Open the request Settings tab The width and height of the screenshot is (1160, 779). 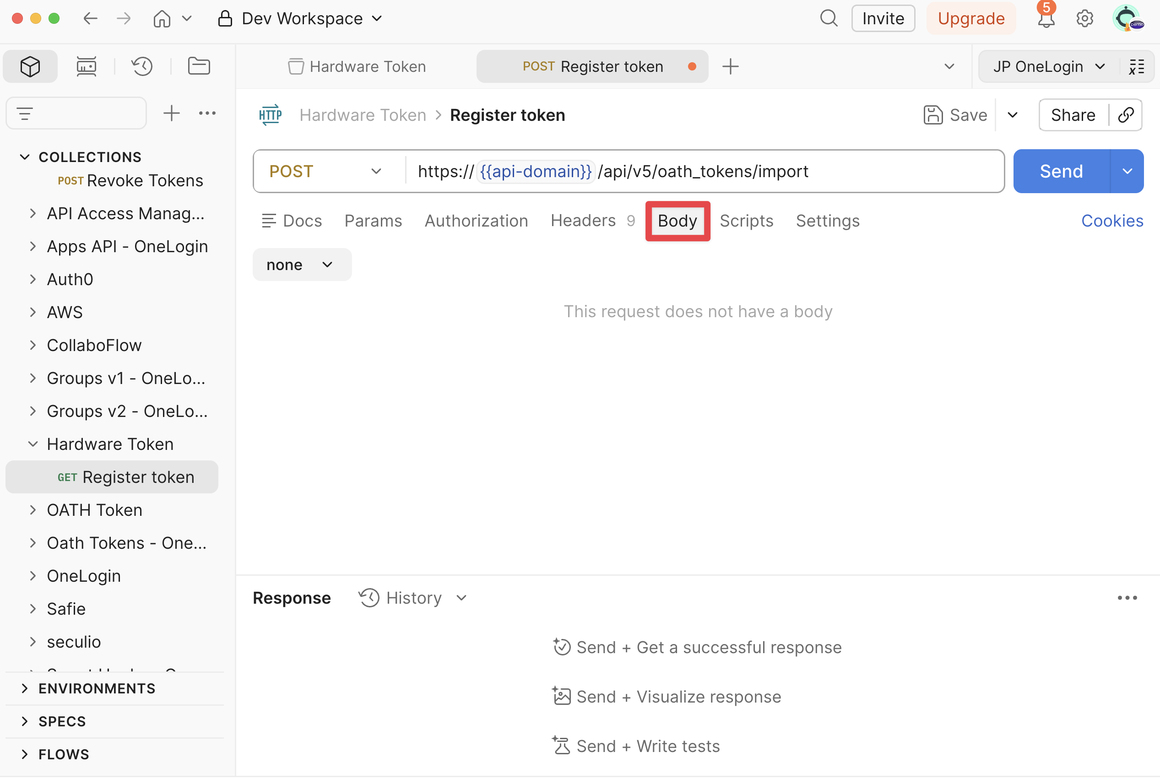[828, 221]
